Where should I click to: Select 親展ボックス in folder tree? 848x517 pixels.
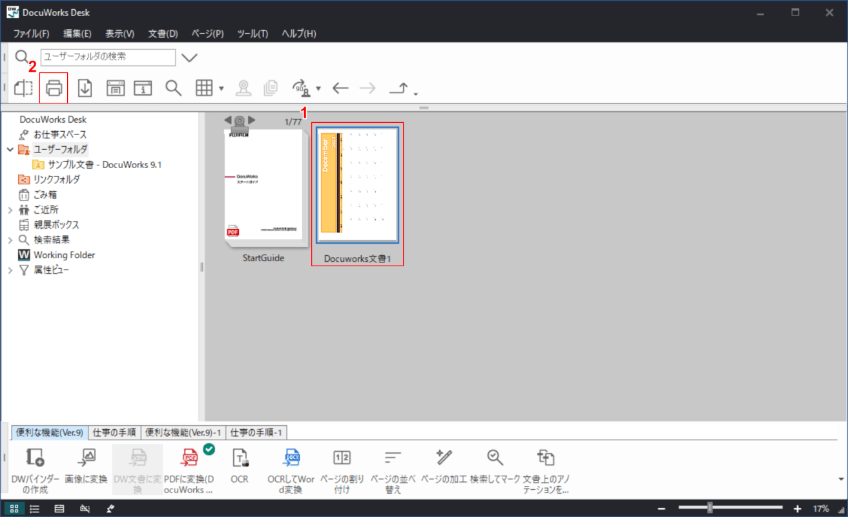click(x=56, y=225)
